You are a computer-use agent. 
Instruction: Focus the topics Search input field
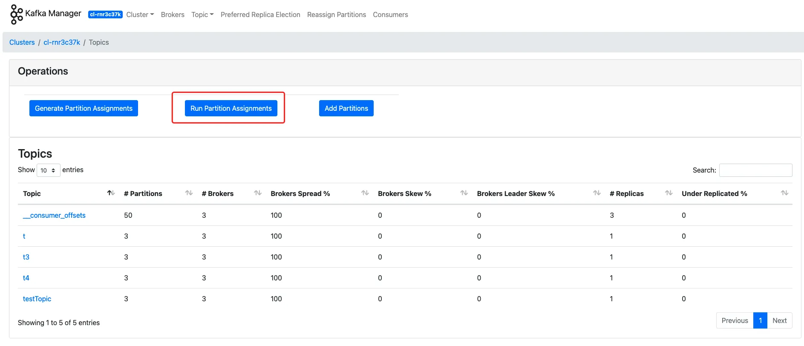pyautogui.click(x=755, y=170)
